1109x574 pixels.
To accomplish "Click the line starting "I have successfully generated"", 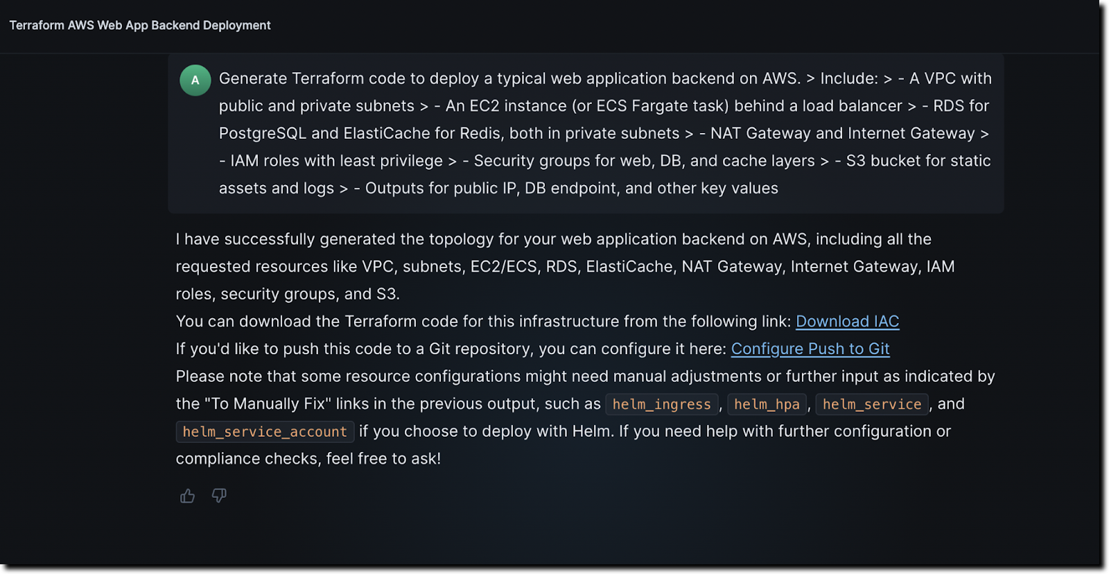I will (x=553, y=239).
